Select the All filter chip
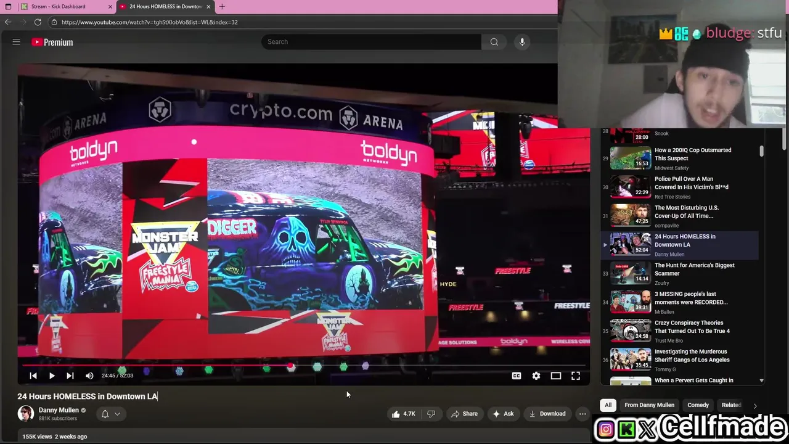Viewport: 789px width, 444px height. [x=608, y=405]
